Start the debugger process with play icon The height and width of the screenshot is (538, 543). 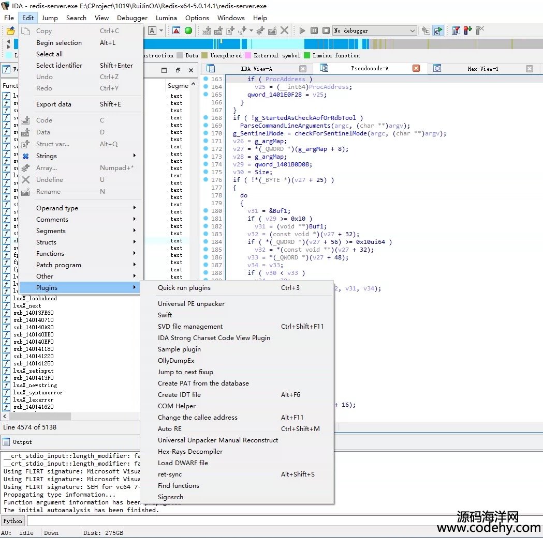(x=302, y=30)
